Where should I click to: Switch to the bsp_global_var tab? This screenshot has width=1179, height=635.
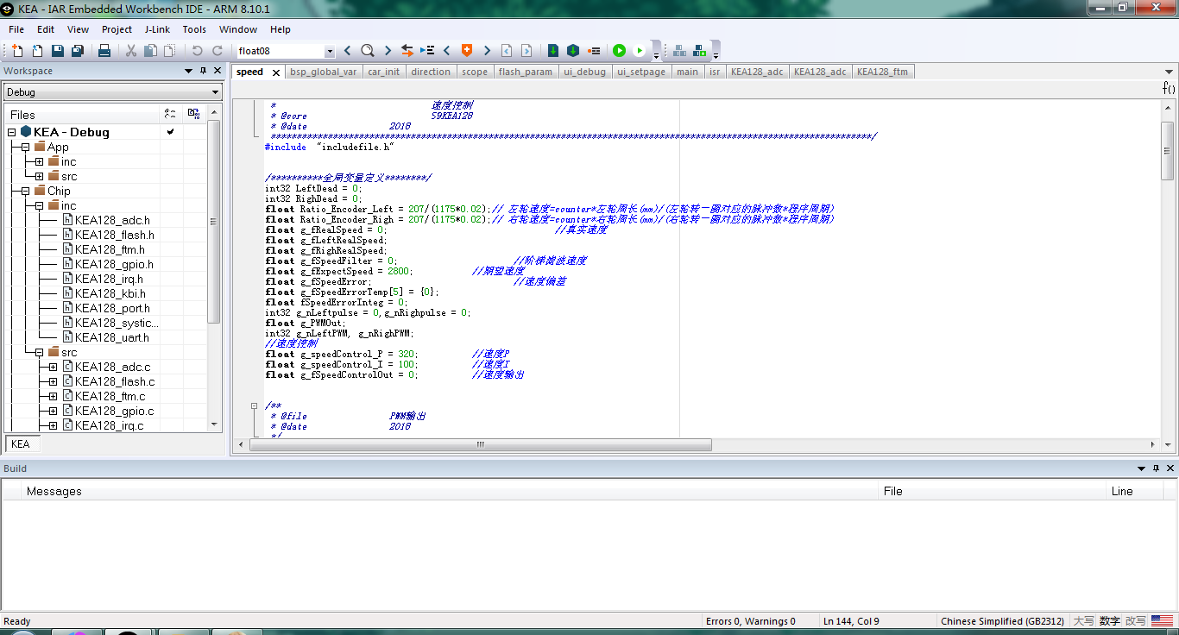pos(324,72)
